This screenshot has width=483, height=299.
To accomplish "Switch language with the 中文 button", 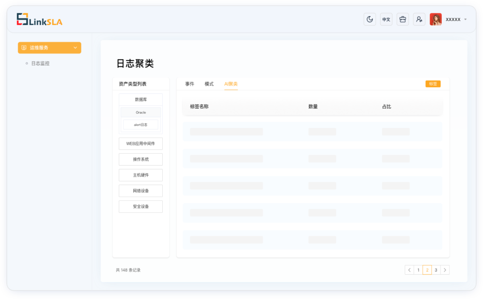I will [386, 19].
